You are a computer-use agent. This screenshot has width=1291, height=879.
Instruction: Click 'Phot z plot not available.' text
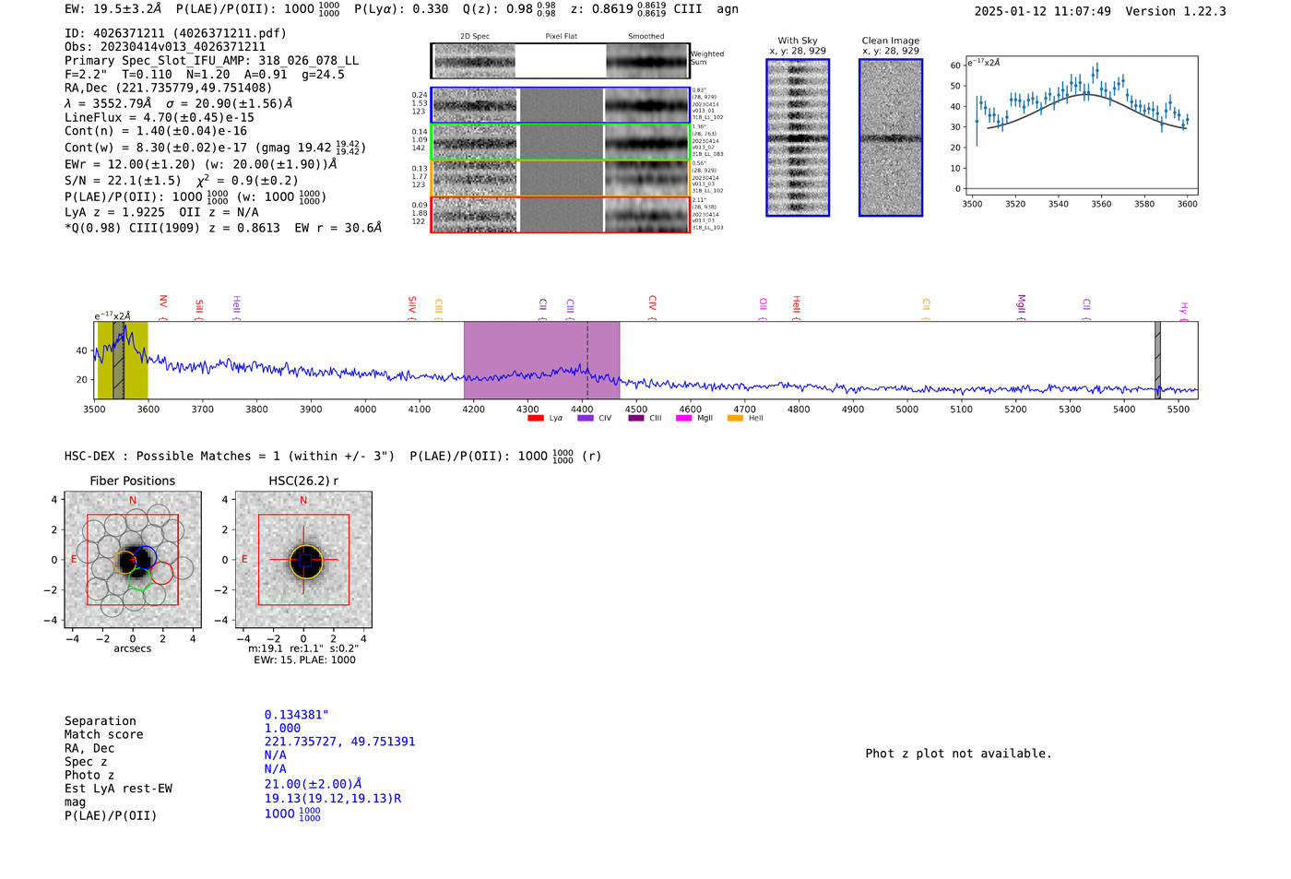(x=958, y=754)
